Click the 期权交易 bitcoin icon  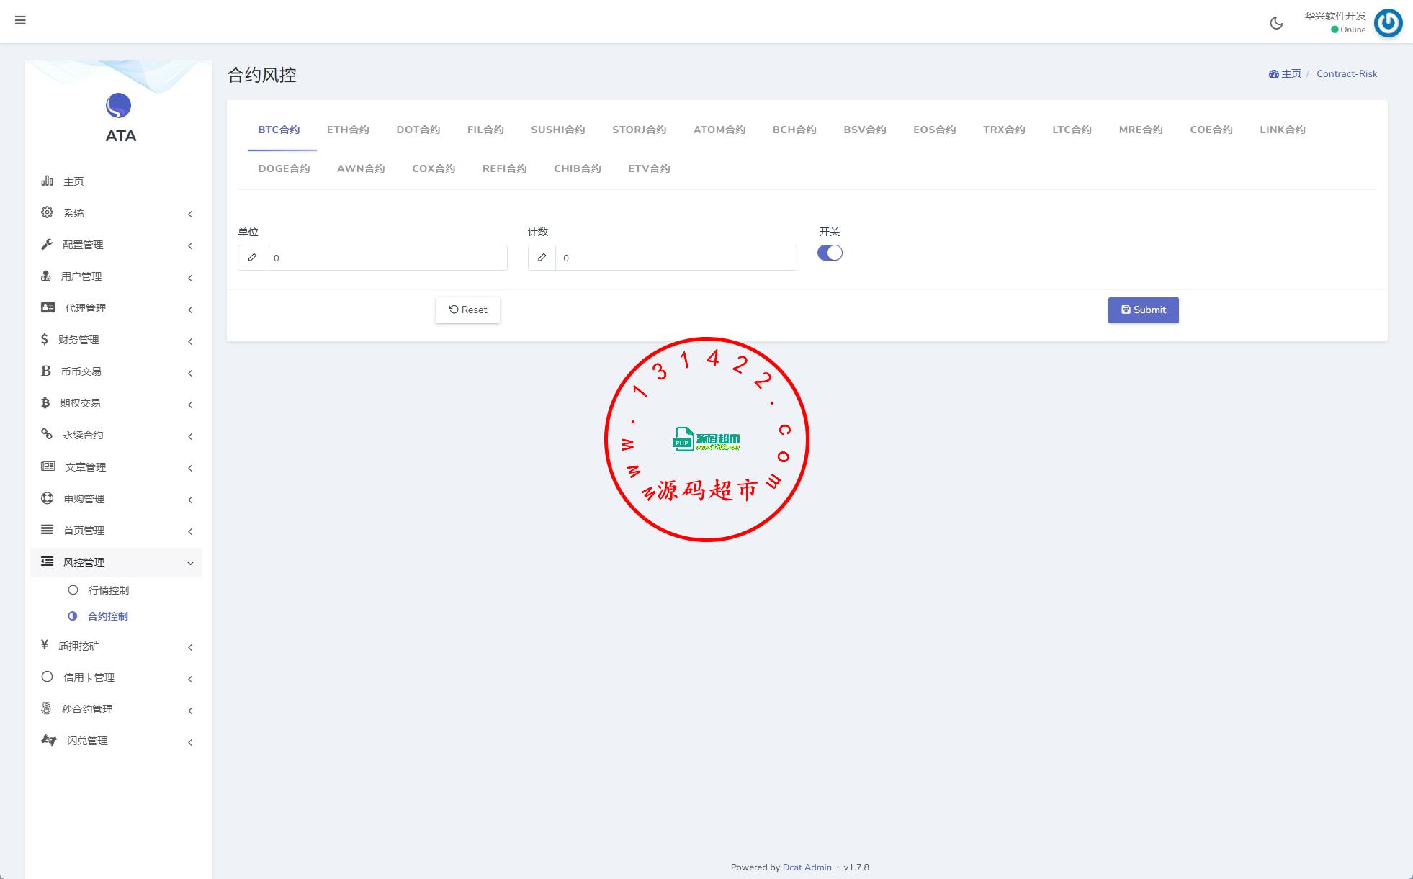pyautogui.click(x=45, y=402)
